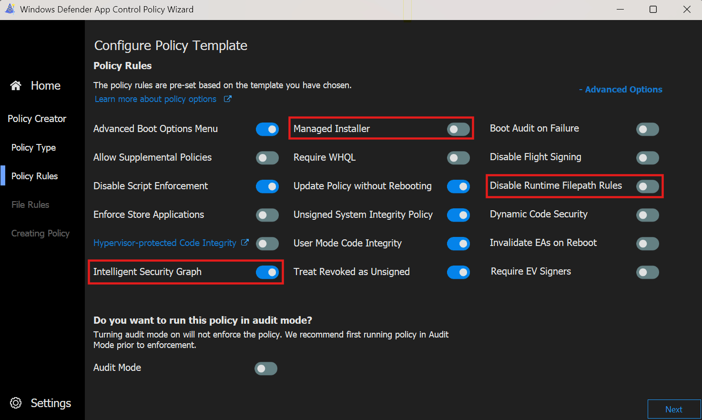Click external link icon beside Learn more
702x420 pixels.
click(228, 99)
